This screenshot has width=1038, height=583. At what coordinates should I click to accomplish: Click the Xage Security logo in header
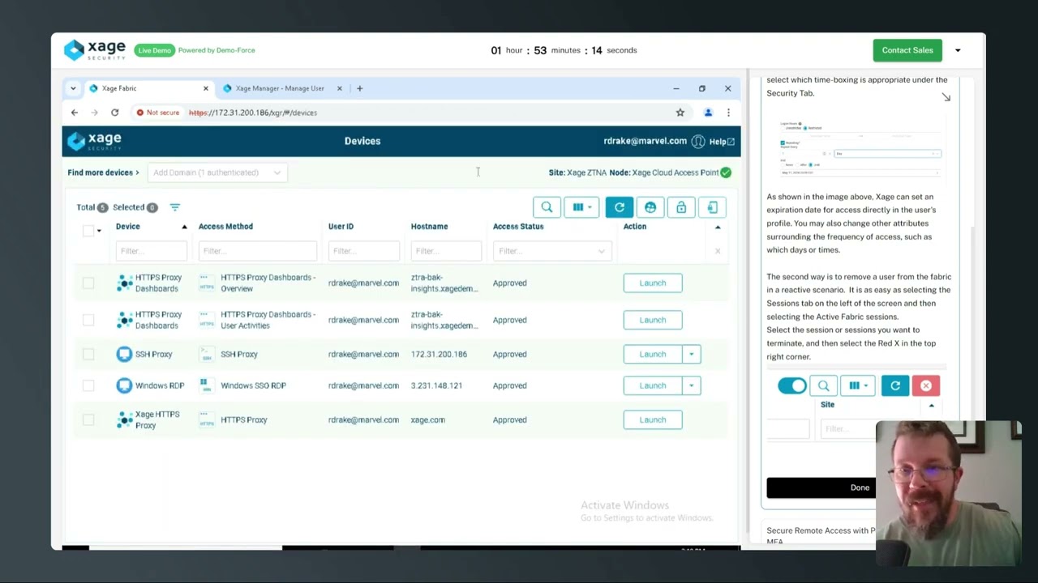pos(94,141)
